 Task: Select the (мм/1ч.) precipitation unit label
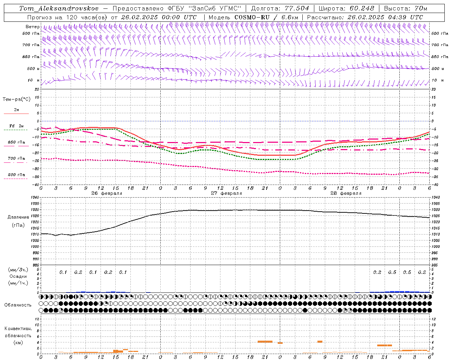[18, 283]
